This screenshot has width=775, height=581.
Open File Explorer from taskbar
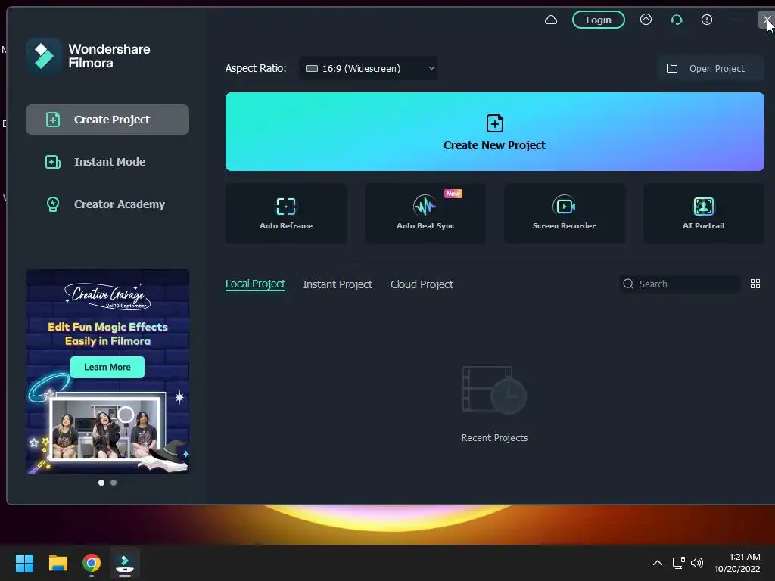pos(58,563)
